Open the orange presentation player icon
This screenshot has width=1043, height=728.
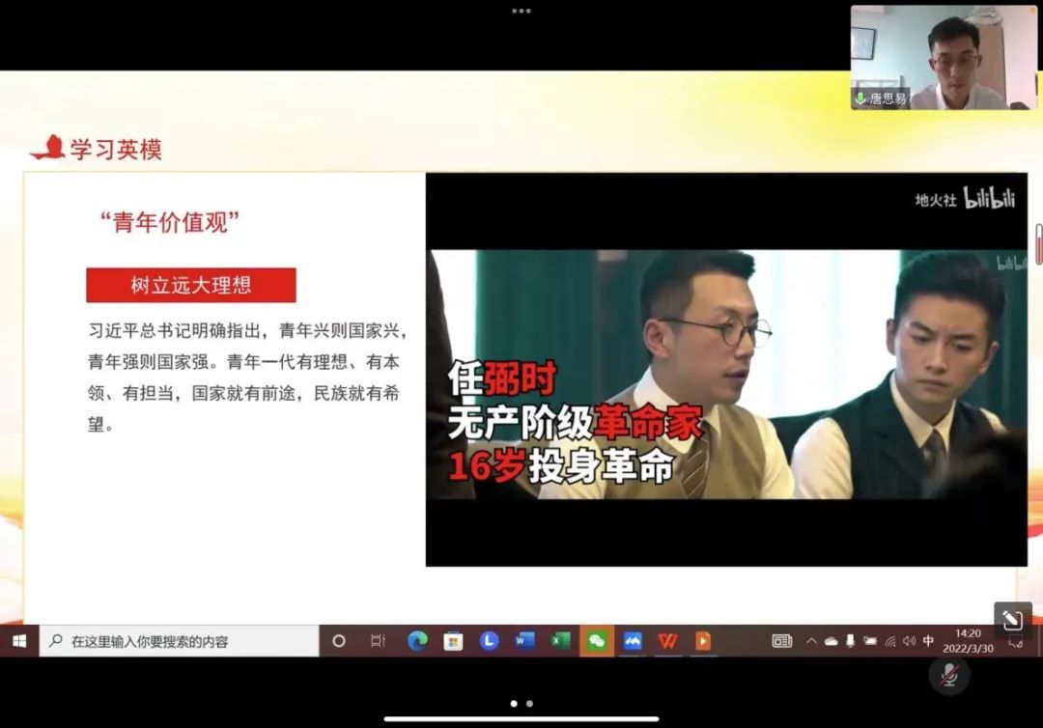pos(703,641)
